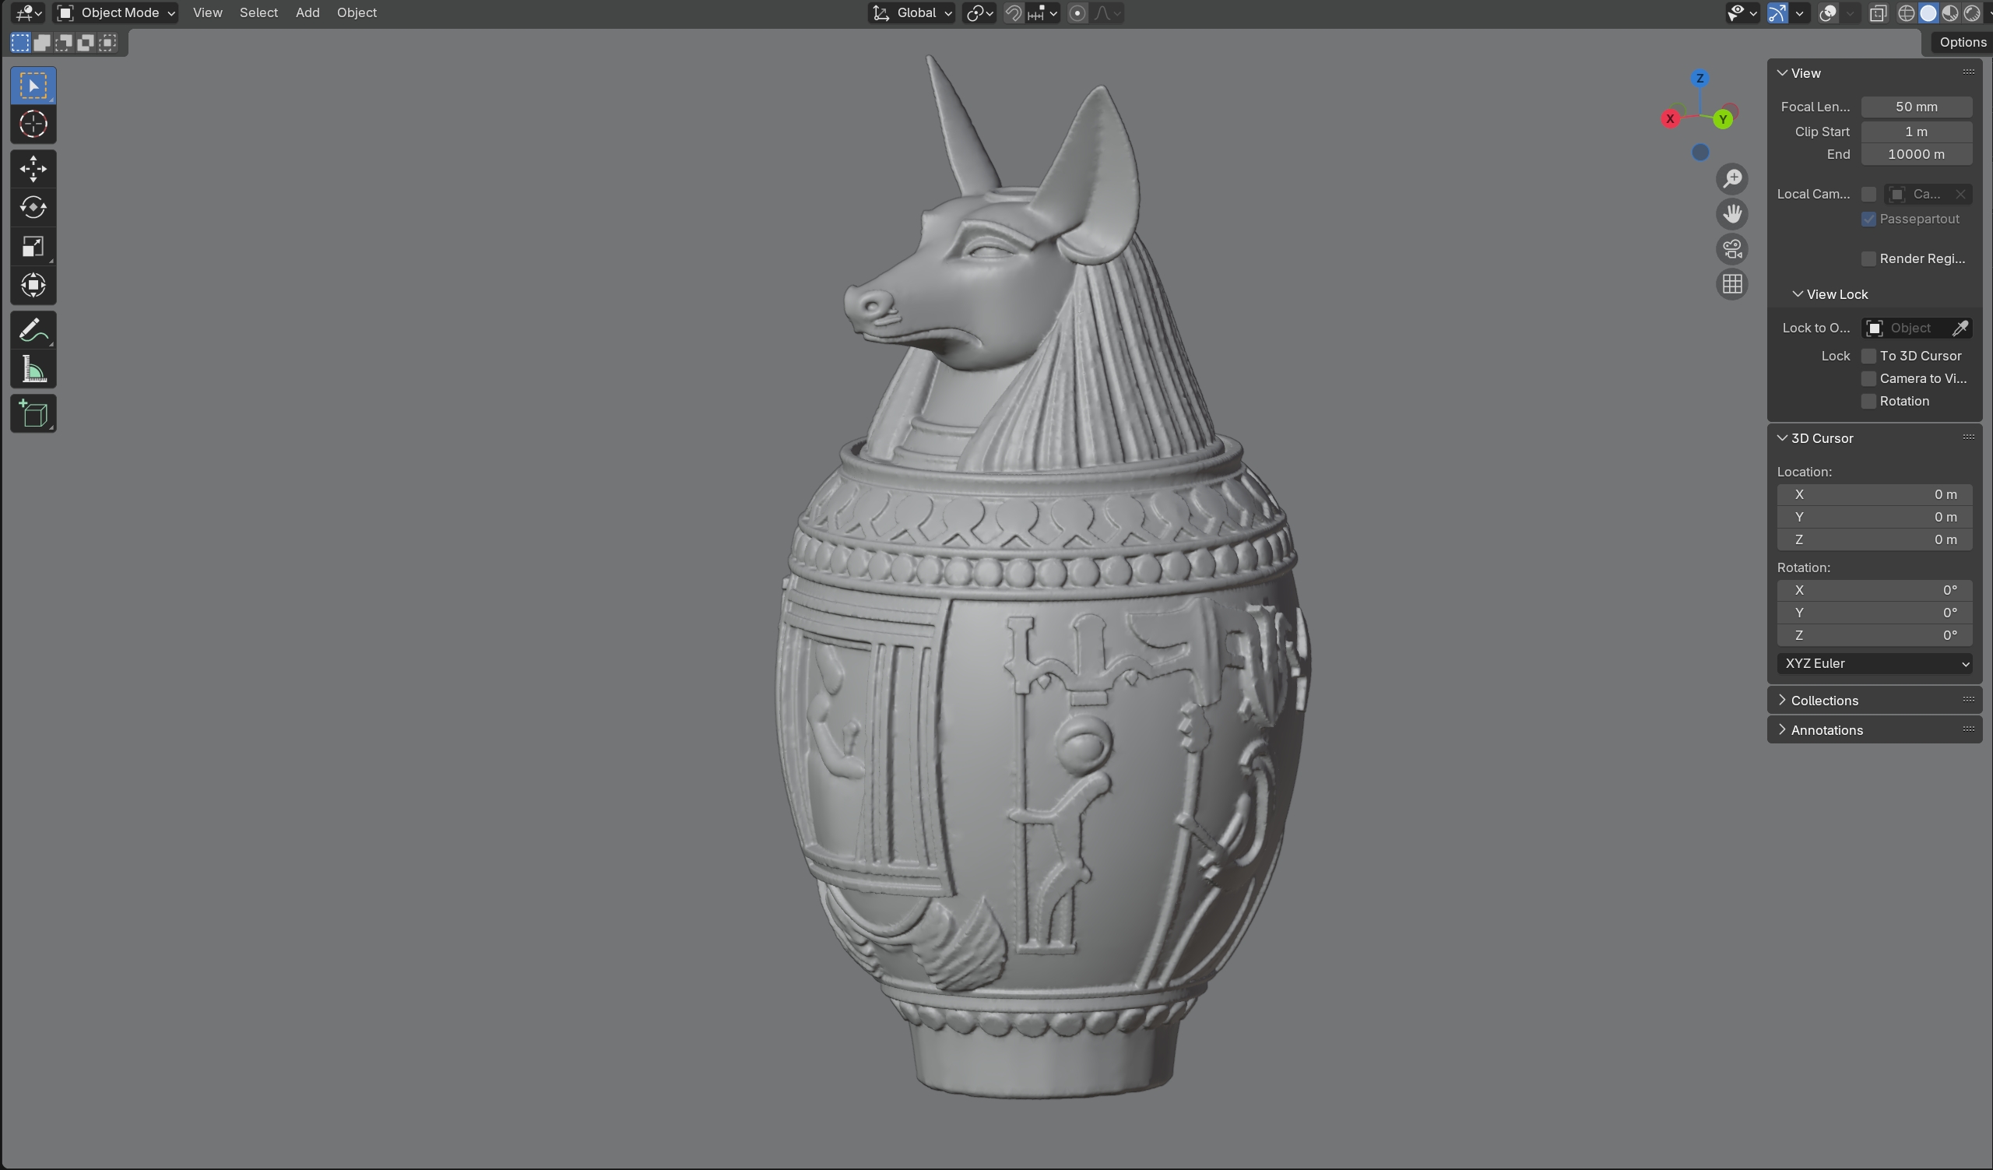1993x1170 pixels.
Task: Open XYZ Euler rotation mode dropdown
Action: coord(1874,663)
